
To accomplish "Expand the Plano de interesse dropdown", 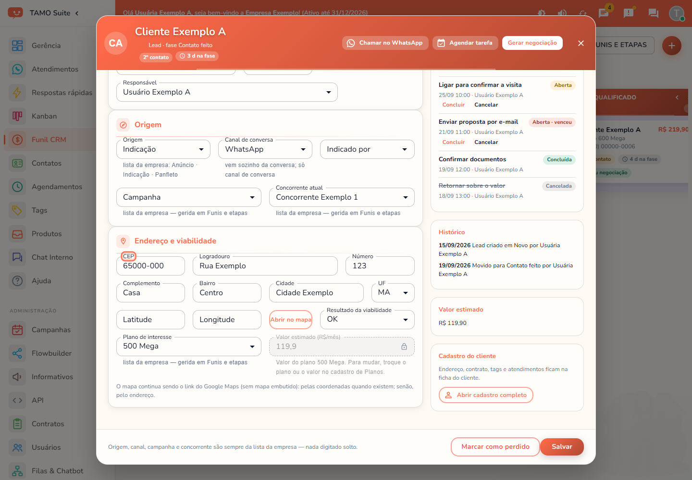I will click(189, 347).
